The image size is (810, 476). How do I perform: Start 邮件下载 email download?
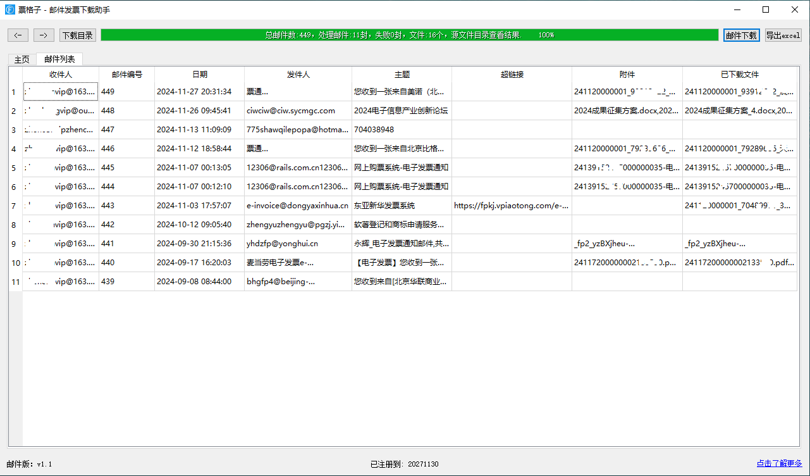tap(742, 35)
